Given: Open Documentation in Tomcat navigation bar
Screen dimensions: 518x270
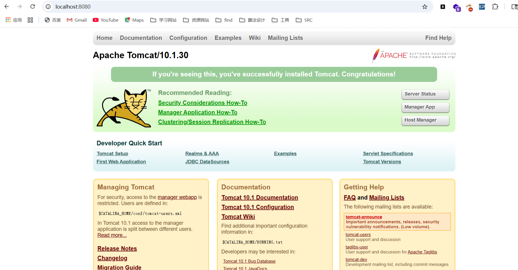Looking at the screenshot, I should pyautogui.click(x=141, y=38).
